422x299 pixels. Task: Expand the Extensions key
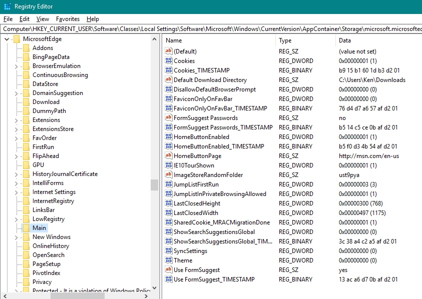point(16,120)
